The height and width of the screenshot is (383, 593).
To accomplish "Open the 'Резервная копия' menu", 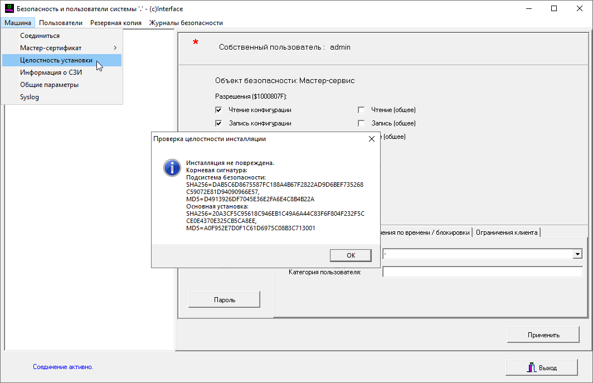I will click(x=115, y=23).
